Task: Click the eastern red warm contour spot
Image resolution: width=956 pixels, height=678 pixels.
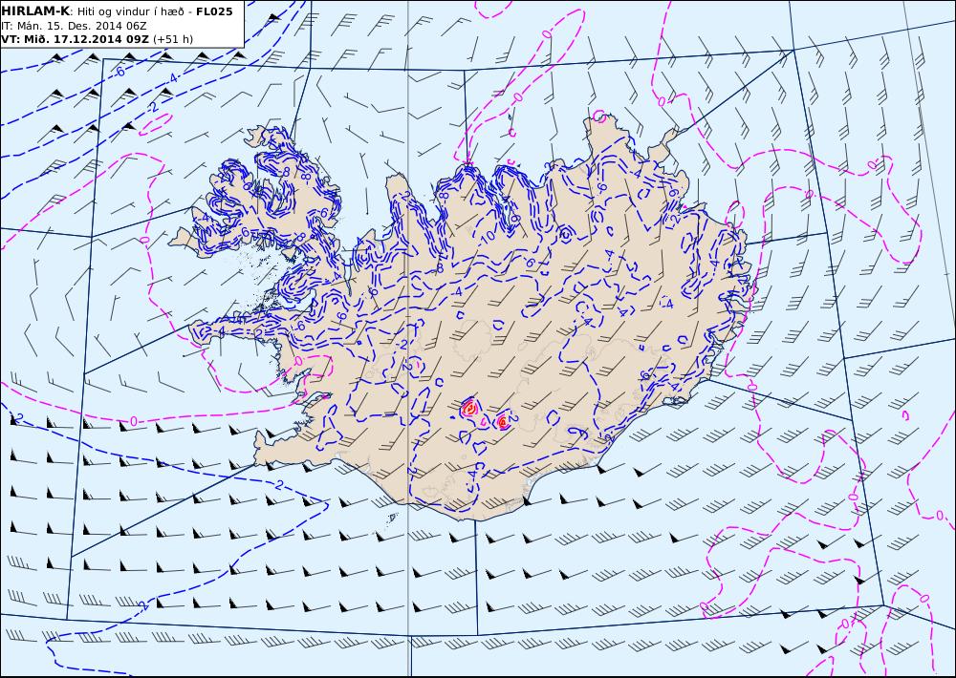Action: [x=502, y=420]
